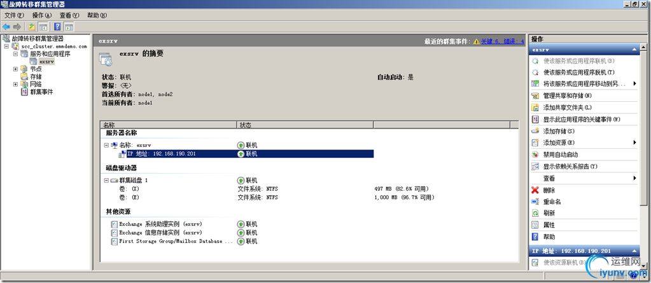This screenshot has height=283, width=651.
Task: Open the 将该服务或应用程序移动到另 submenu
Action: pyautogui.click(x=635, y=84)
